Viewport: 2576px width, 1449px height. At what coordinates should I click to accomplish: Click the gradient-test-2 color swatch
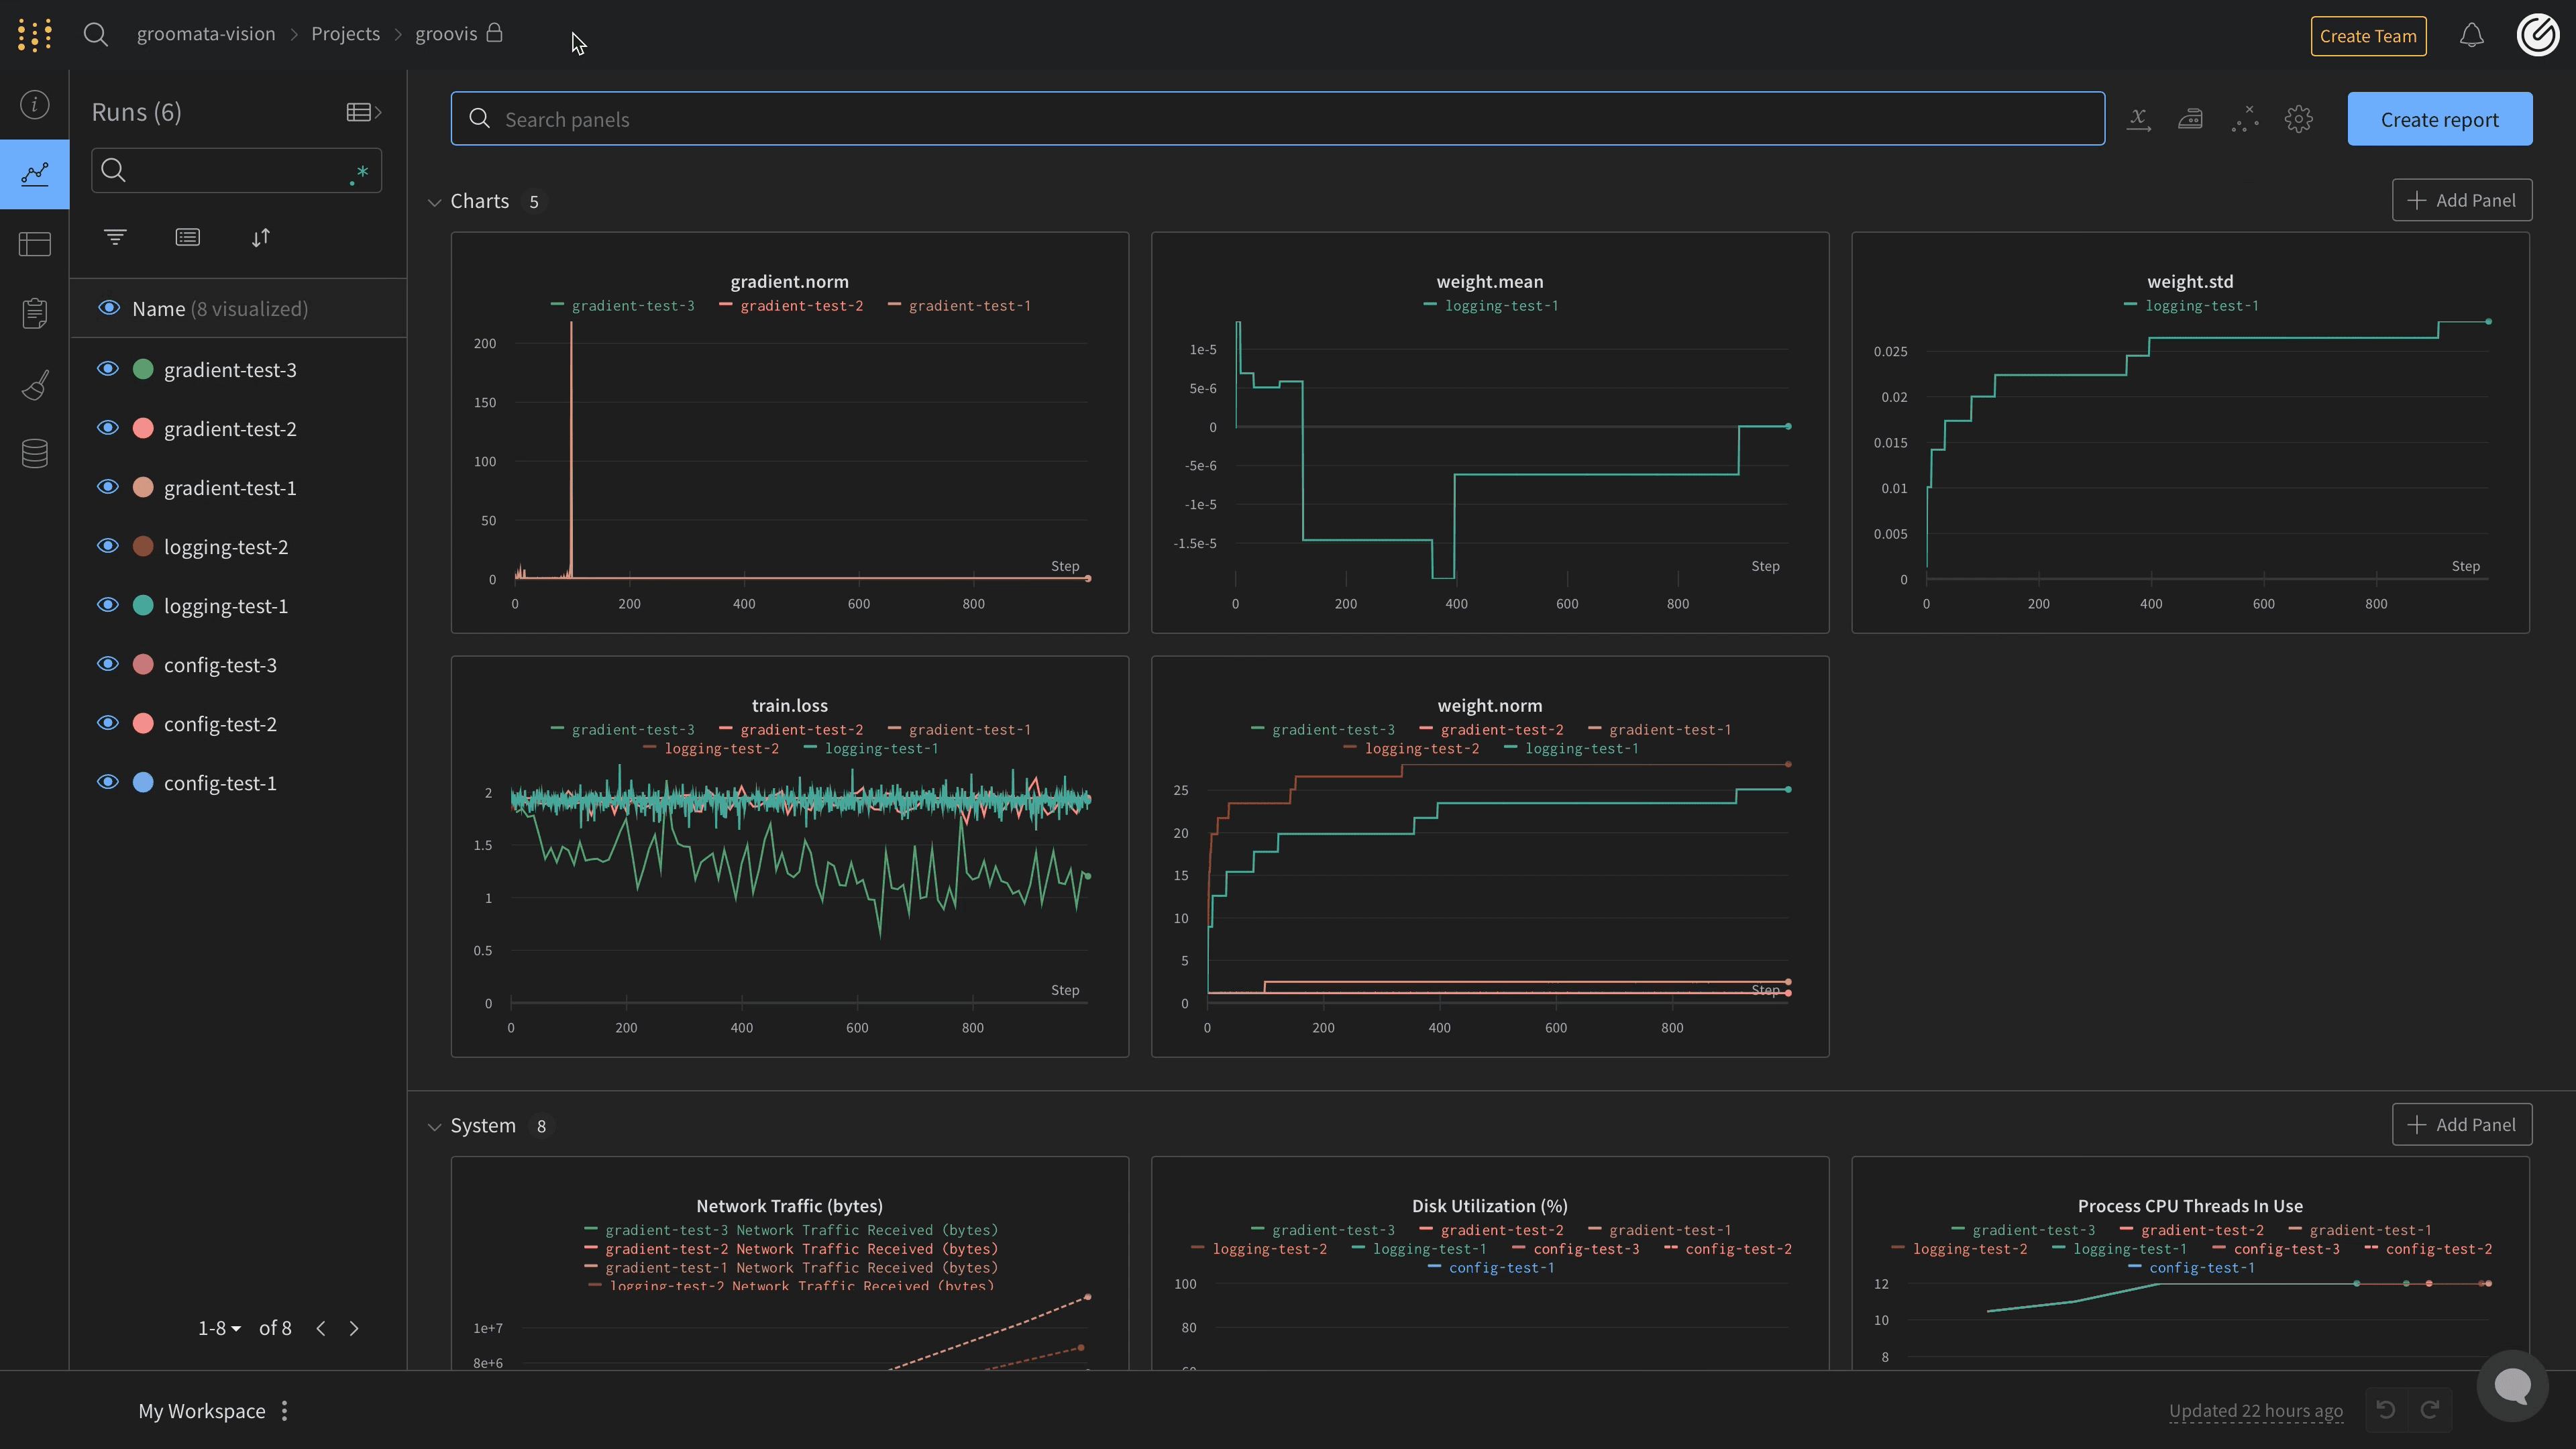(143, 428)
